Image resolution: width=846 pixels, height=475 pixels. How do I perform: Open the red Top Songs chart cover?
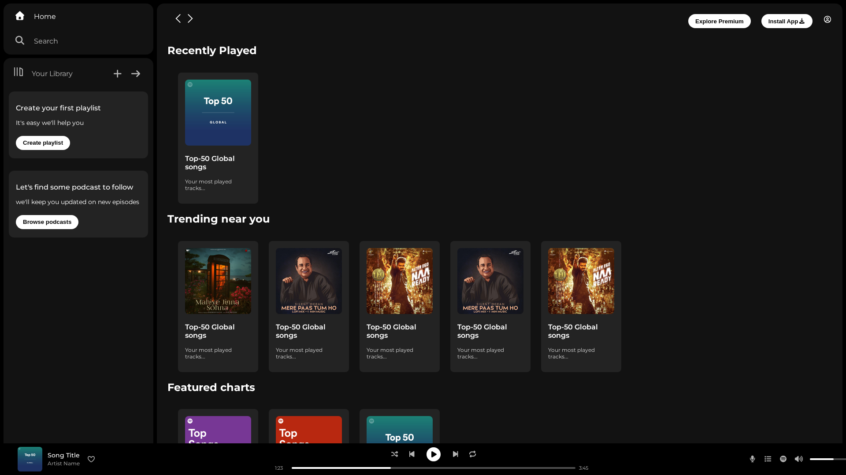(x=309, y=430)
